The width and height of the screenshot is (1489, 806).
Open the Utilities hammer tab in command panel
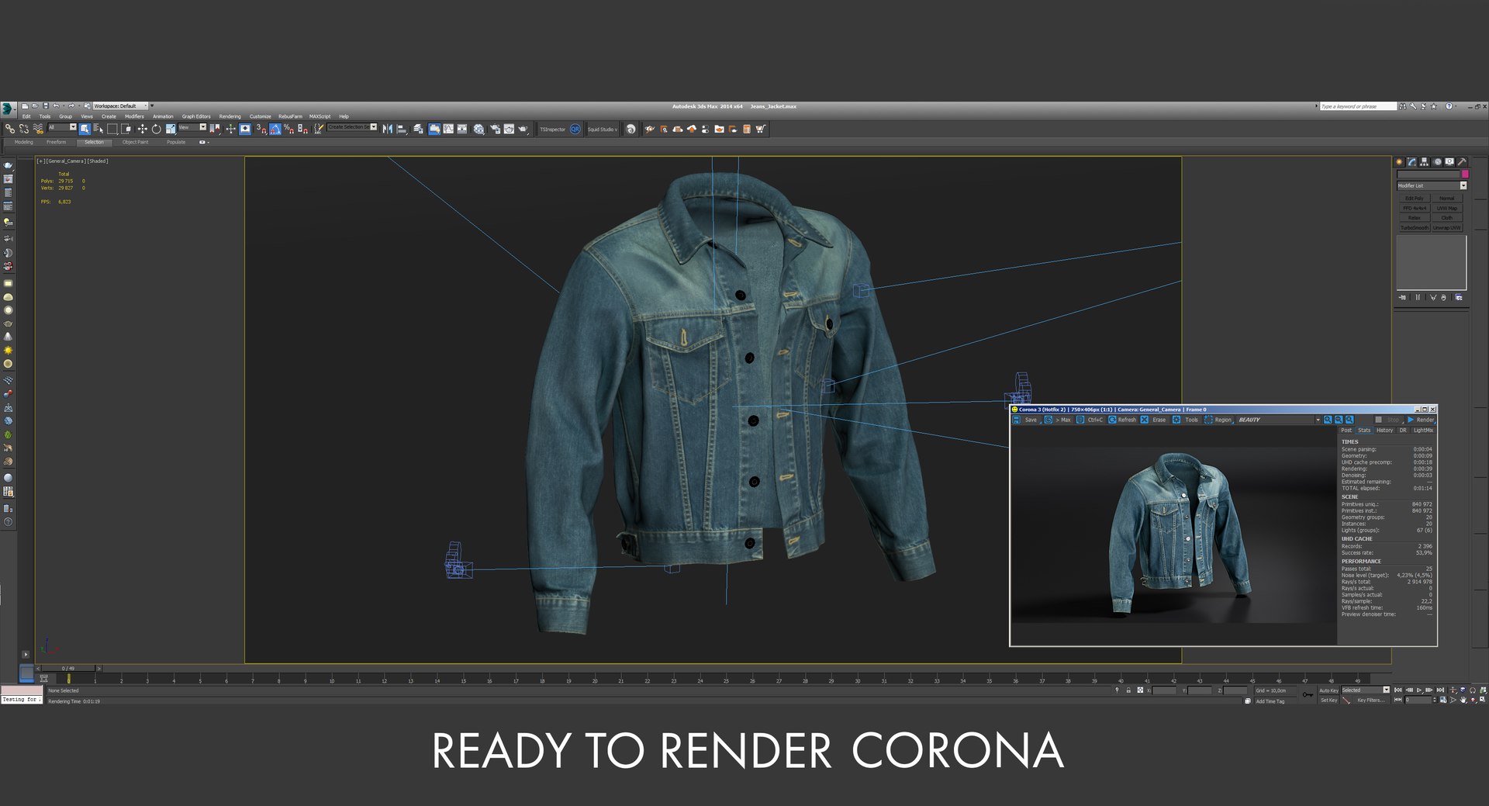(x=1462, y=162)
